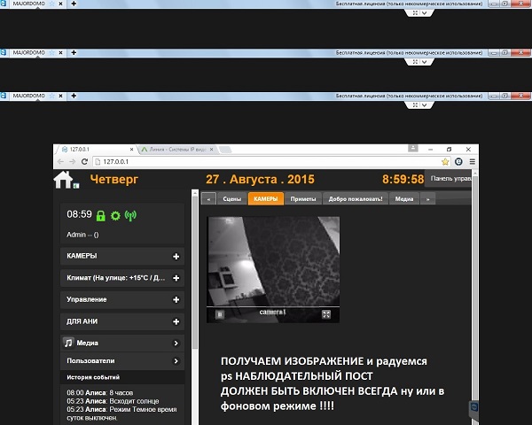Open the Chrome hamburger menu
Screen dimensions: 532x425
pos(472,162)
